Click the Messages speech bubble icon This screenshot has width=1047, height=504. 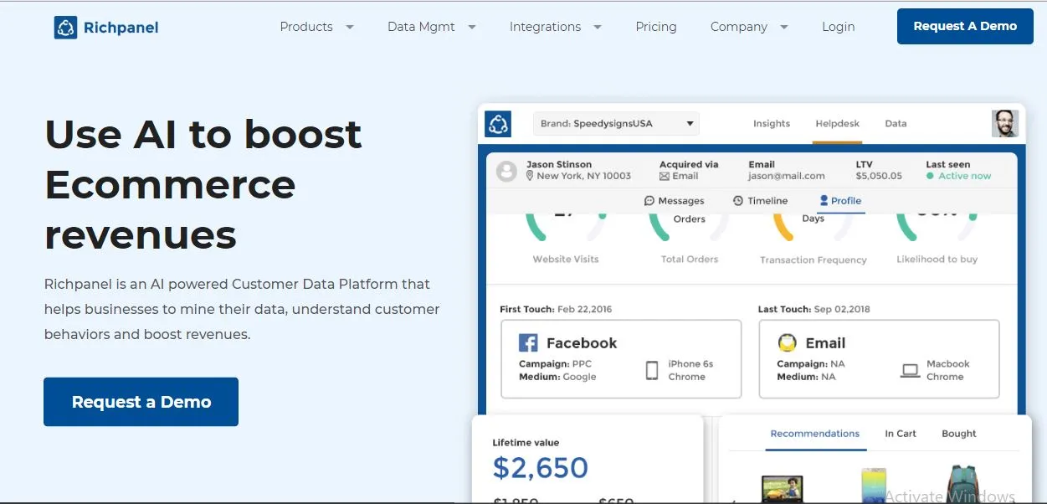pyautogui.click(x=649, y=201)
